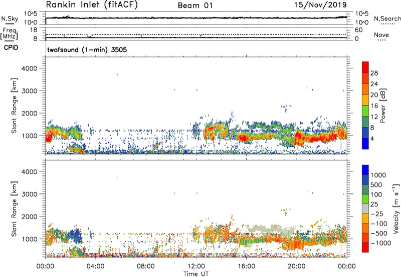
Task: Click the '4000' tick of the power panel
Action: click(x=29, y=68)
